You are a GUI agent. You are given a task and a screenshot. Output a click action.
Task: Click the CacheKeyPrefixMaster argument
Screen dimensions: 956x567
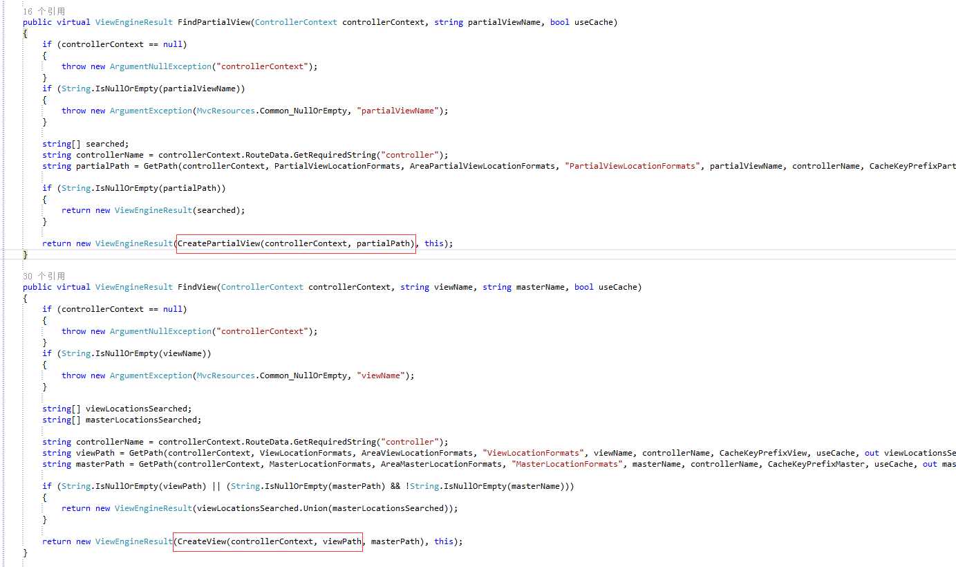point(816,464)
